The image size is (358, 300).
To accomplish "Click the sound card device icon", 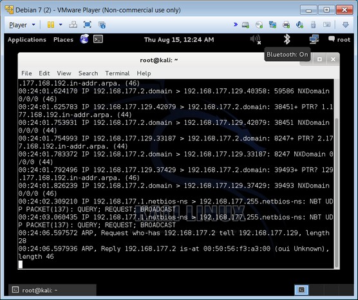I will pyautogui.click(x=299, y=24).
